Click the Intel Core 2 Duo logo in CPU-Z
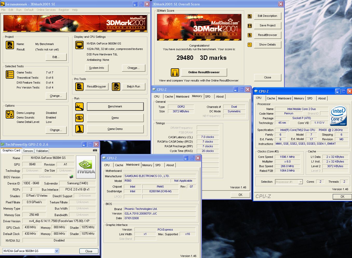The width and height of the screenshot is (352, 258). pyautogui.click(x=339, y=115)
